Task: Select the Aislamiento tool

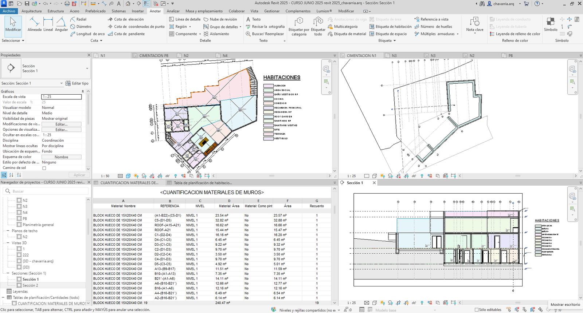Action: [216, 34]
